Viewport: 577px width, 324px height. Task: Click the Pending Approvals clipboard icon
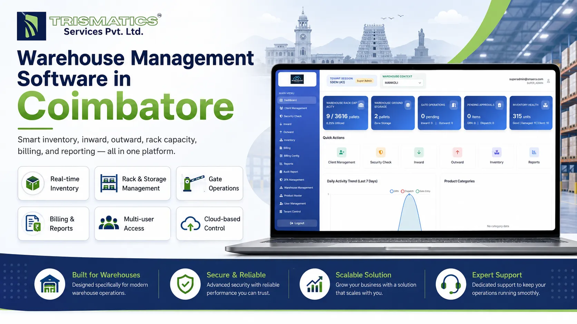[499, 105]
